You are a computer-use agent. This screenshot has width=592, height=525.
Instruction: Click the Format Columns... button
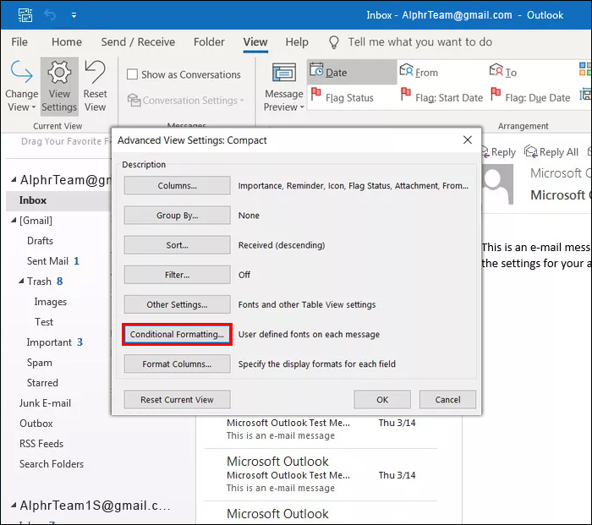[x=177, y=364]
